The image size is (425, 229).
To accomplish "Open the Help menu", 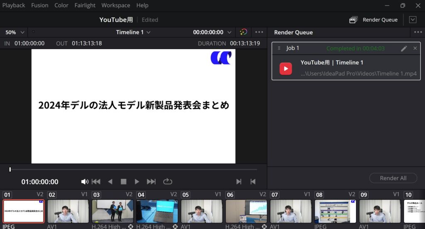I will 142,5.
